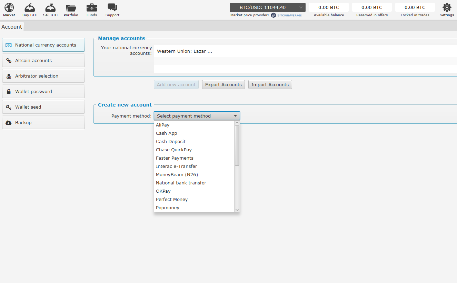Expand the BTC/USD price dropdown
This screenshot has width=457, height=283.
[x=268, y=8]
